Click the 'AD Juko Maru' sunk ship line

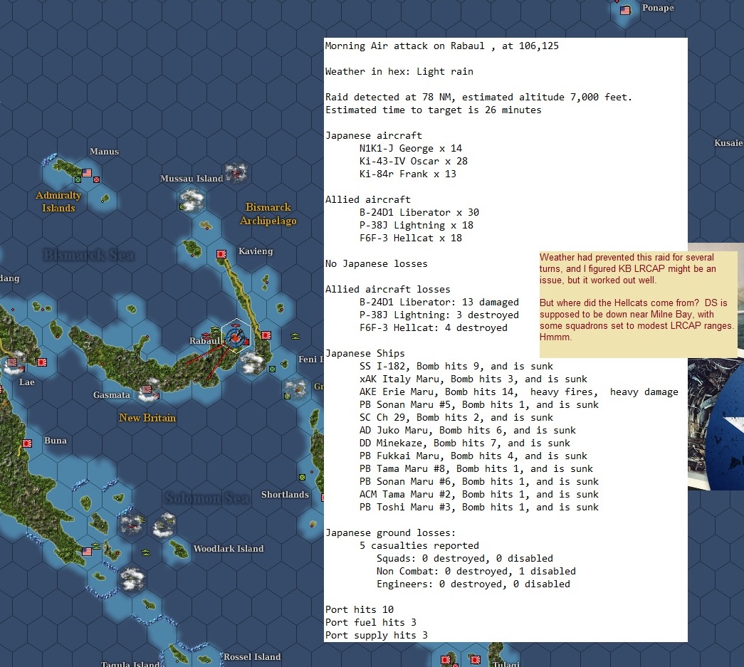point(467,430)
